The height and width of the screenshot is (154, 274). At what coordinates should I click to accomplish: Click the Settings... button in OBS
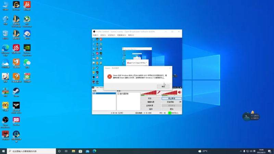click(151, 99)
